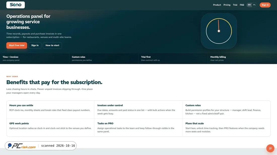Click the clock app illustration
Viewport: 277px width, 155px height.
point(219,31)
